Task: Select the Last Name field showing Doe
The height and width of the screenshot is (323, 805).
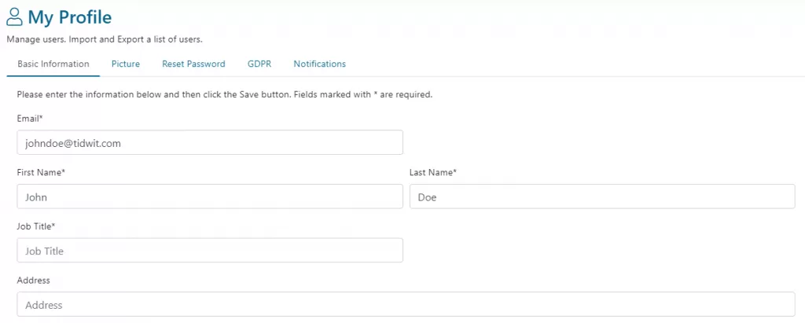Action: click(602, 196)
